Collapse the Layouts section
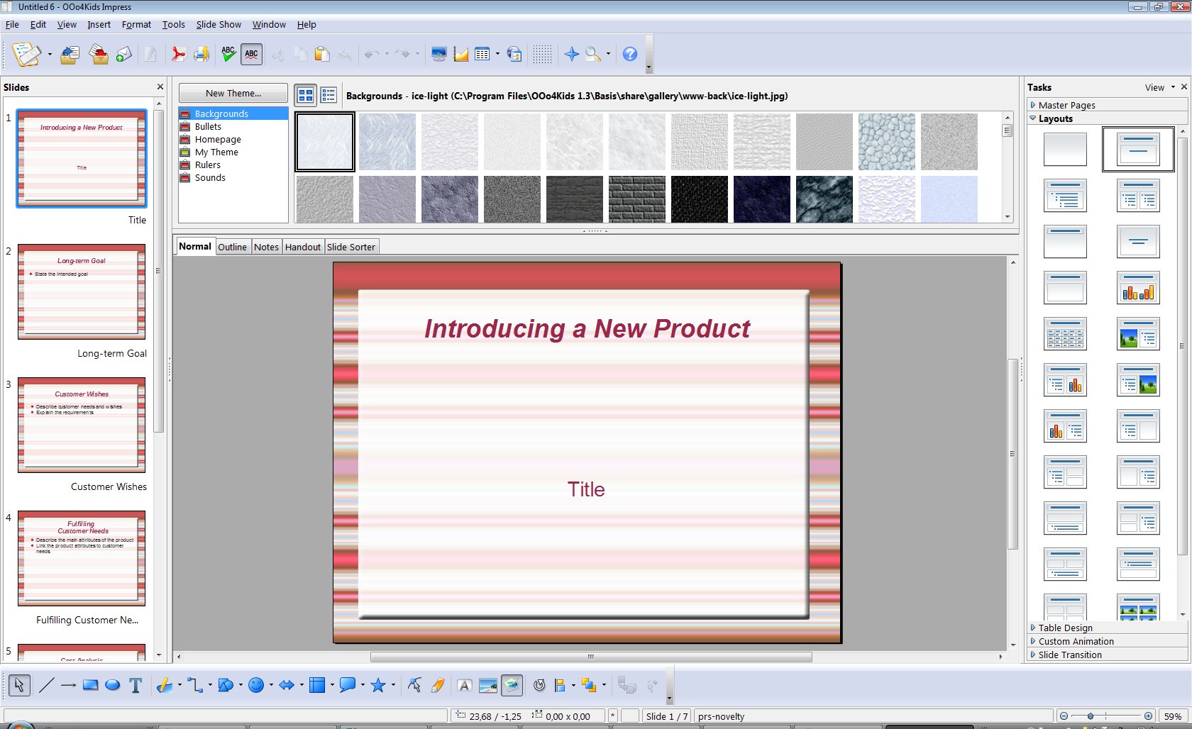Screen dimensions: 1192x729 coord(1055,118)
